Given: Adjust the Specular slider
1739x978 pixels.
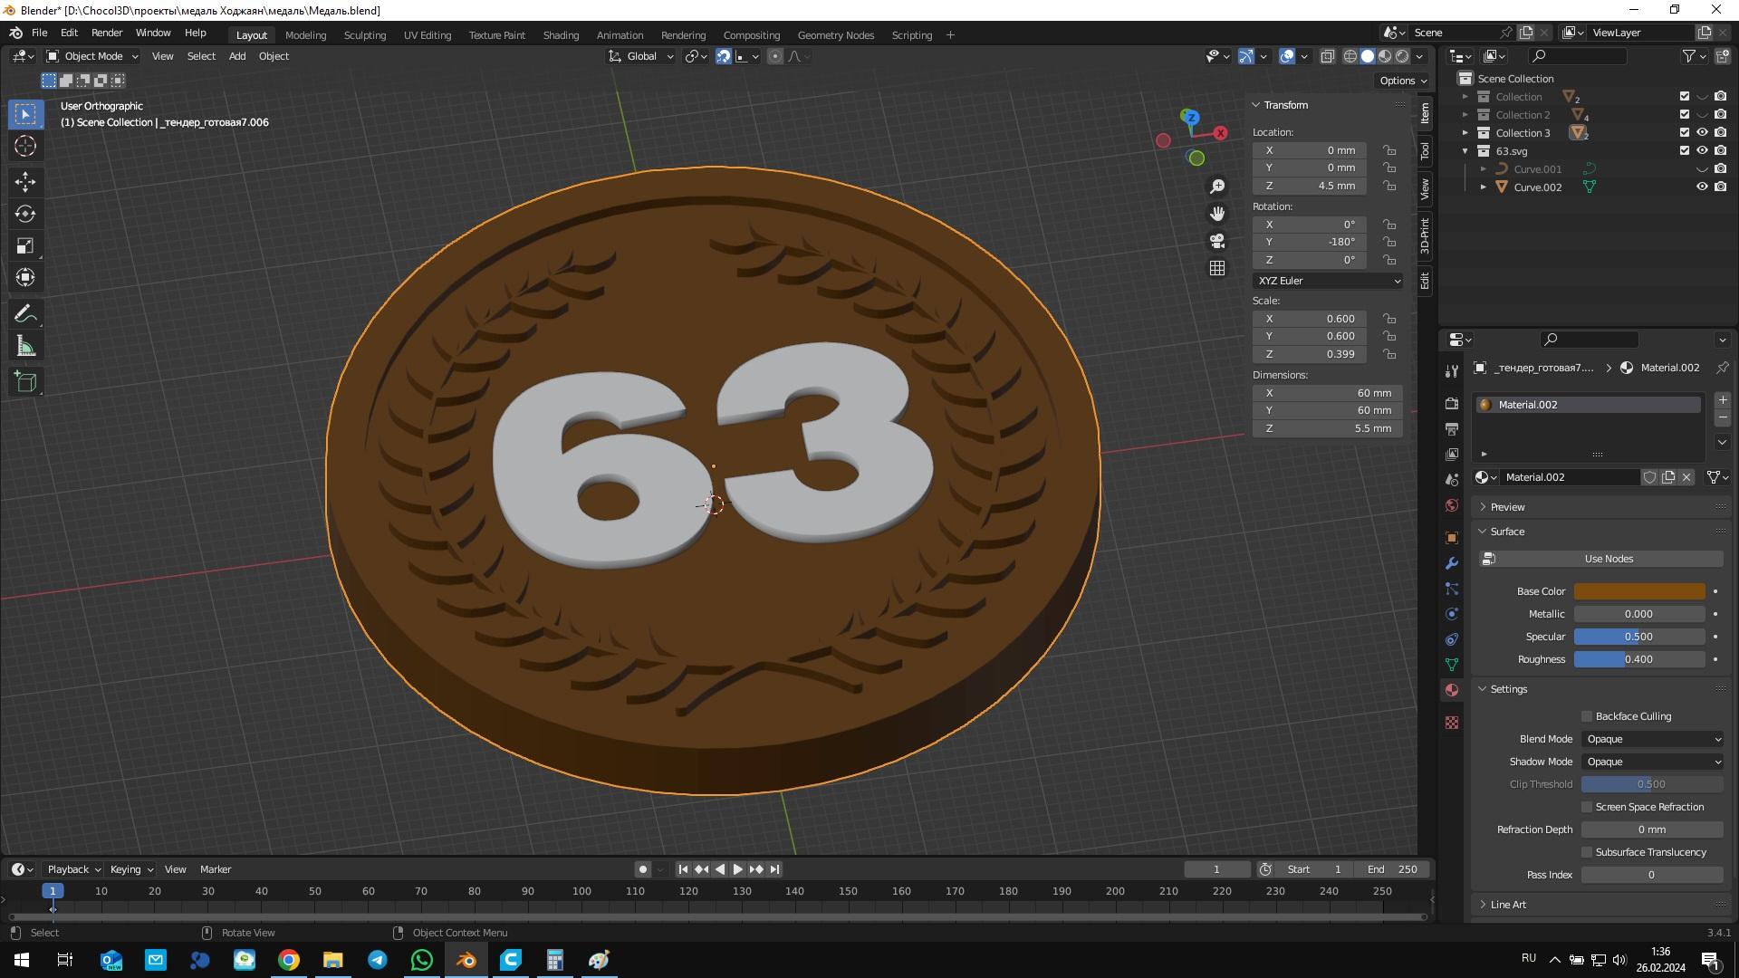Looking at the screenshot, I should click(x=1639, y=637).
